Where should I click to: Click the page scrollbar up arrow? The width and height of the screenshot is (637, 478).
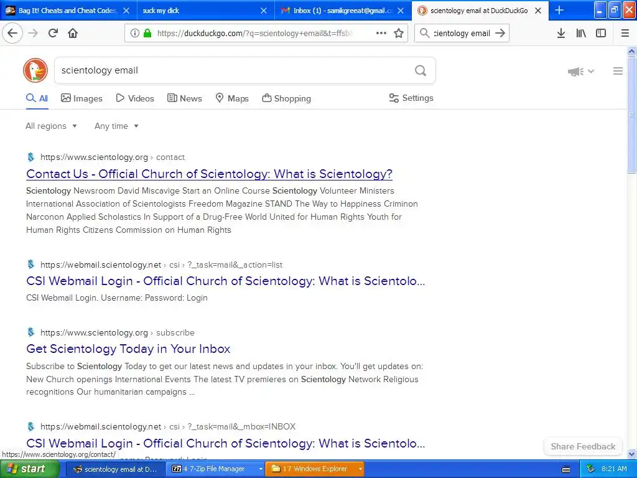tap(632, 51)
